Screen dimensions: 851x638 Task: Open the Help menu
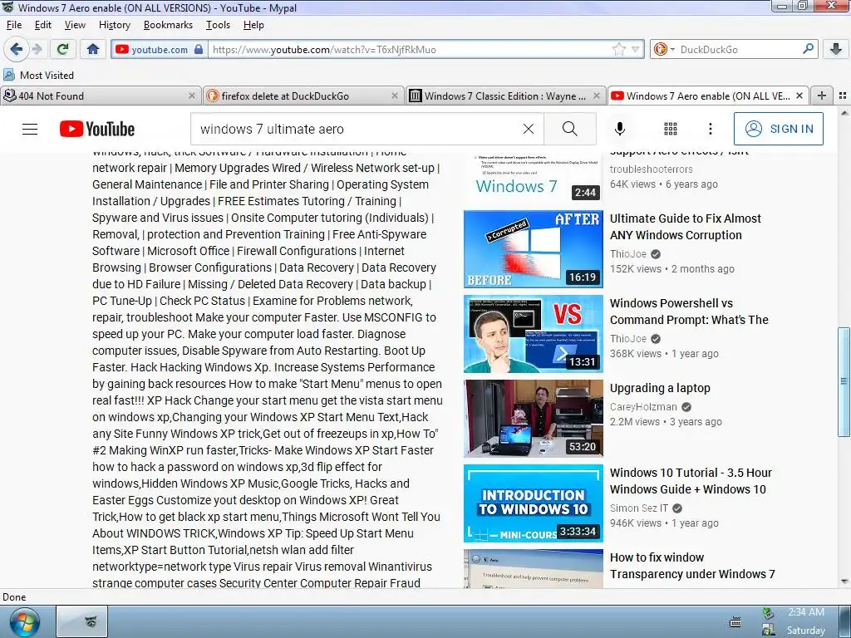pyautogui.click(x=253, y=25)
